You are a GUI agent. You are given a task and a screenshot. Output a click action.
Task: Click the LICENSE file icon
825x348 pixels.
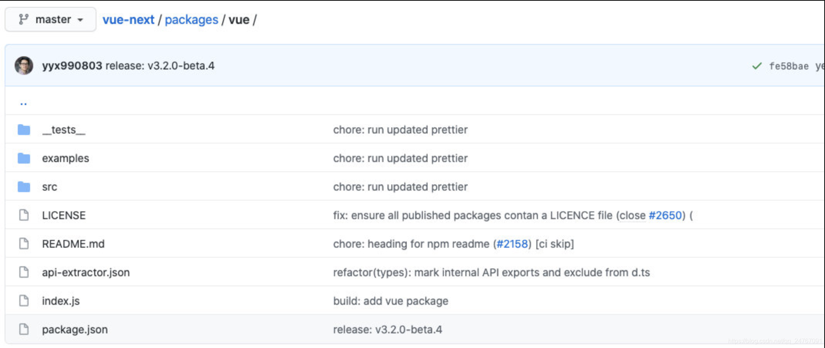24,215
